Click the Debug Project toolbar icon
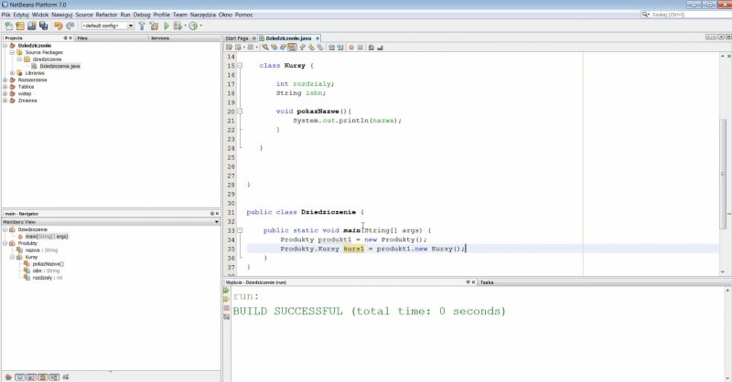This screenshot has height=382, width=732. coord(179,26)
